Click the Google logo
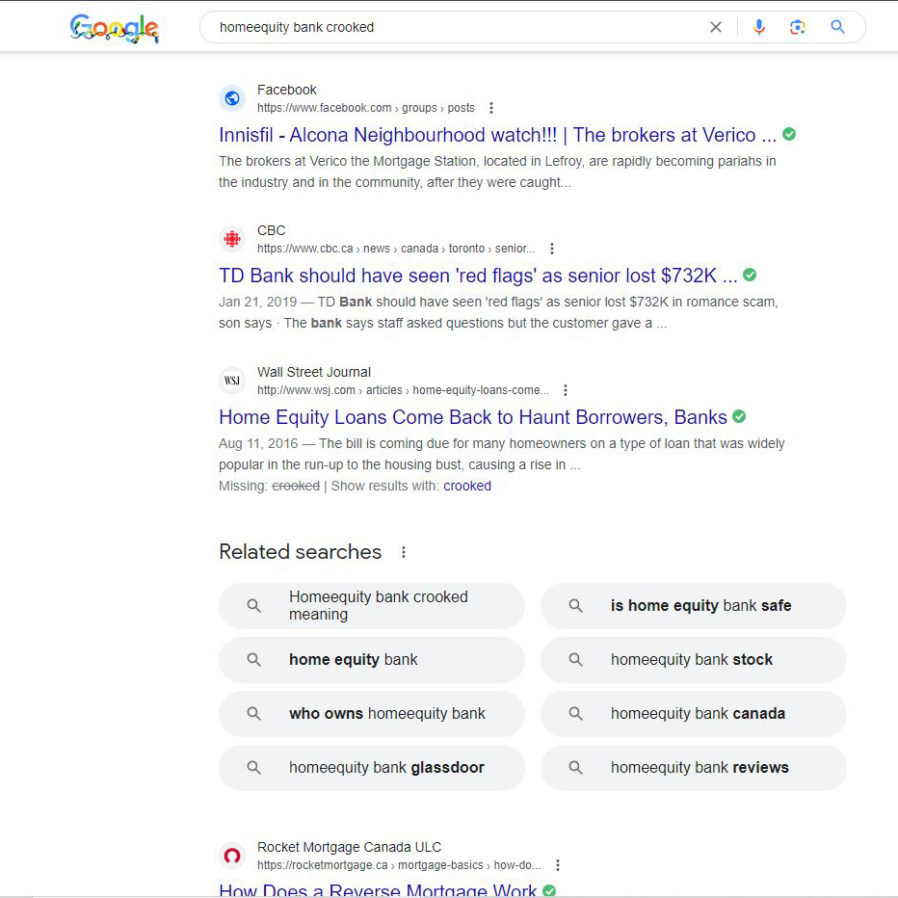The image size is (898, 898). click(114, 28)
